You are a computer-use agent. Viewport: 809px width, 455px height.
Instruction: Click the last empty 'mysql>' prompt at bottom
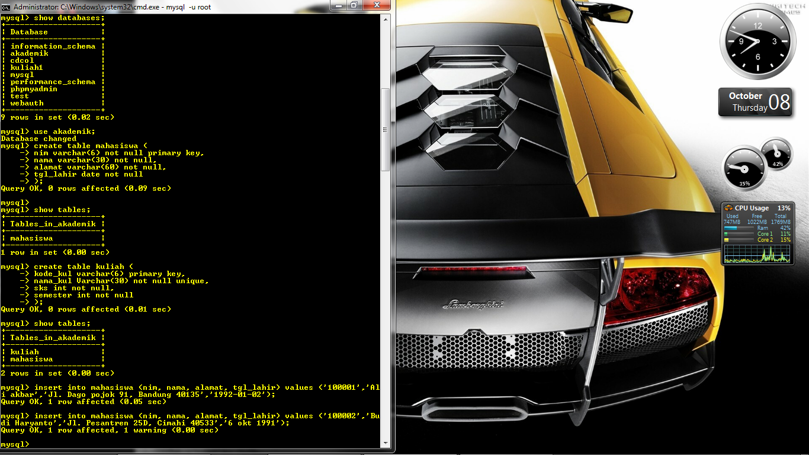[15, 444]
